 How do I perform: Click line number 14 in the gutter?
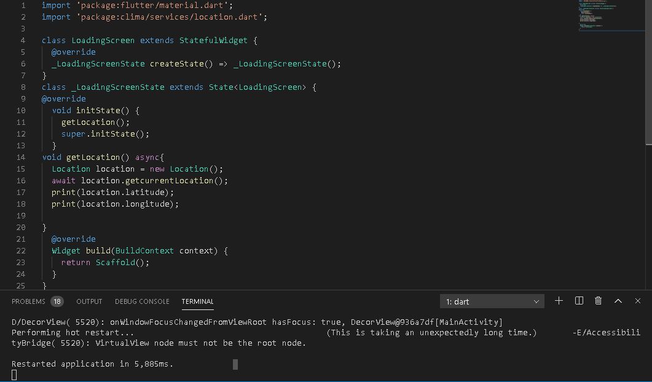pos(20,157)
